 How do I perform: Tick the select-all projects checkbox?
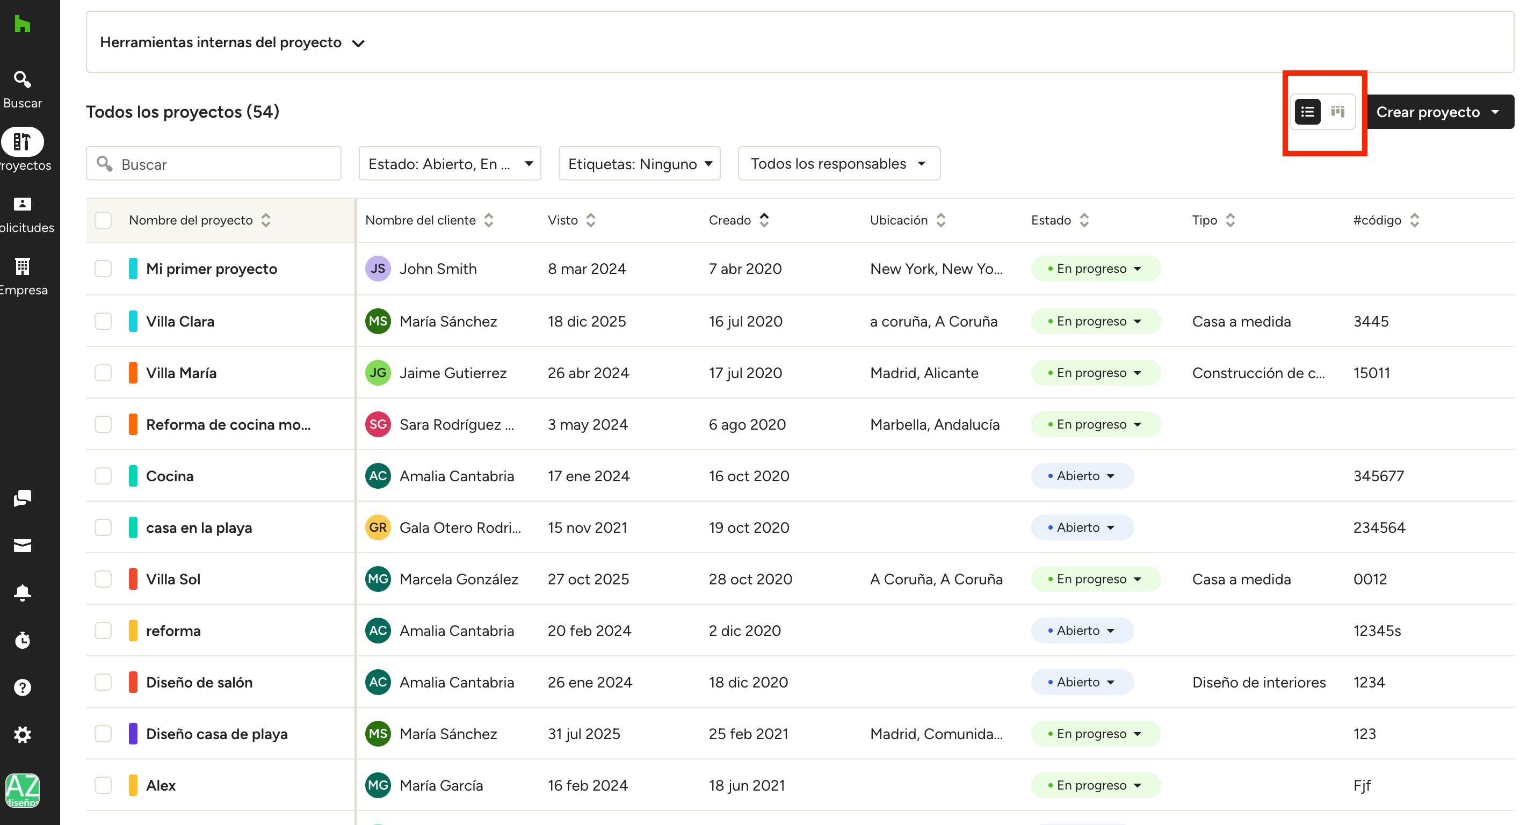103,220
